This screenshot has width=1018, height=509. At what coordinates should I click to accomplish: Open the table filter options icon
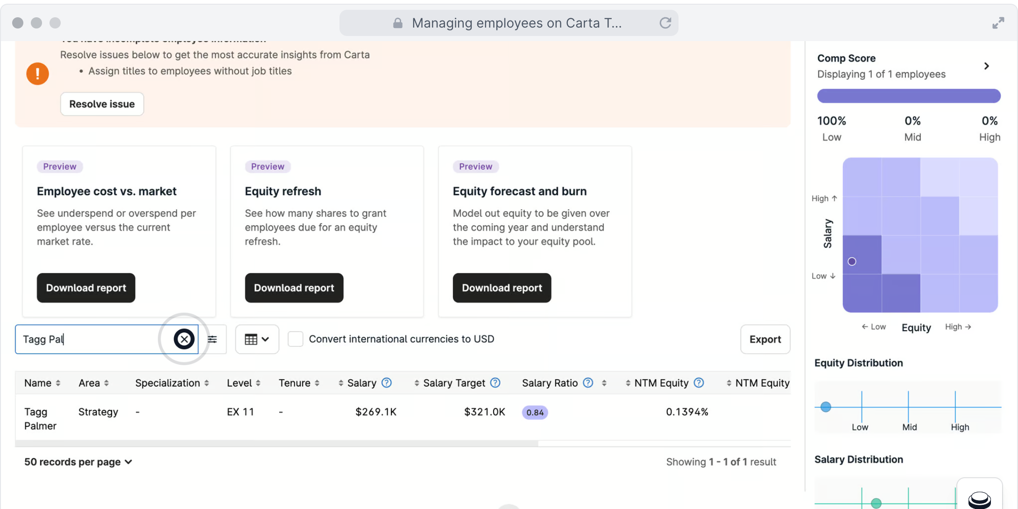pos(212,339)
